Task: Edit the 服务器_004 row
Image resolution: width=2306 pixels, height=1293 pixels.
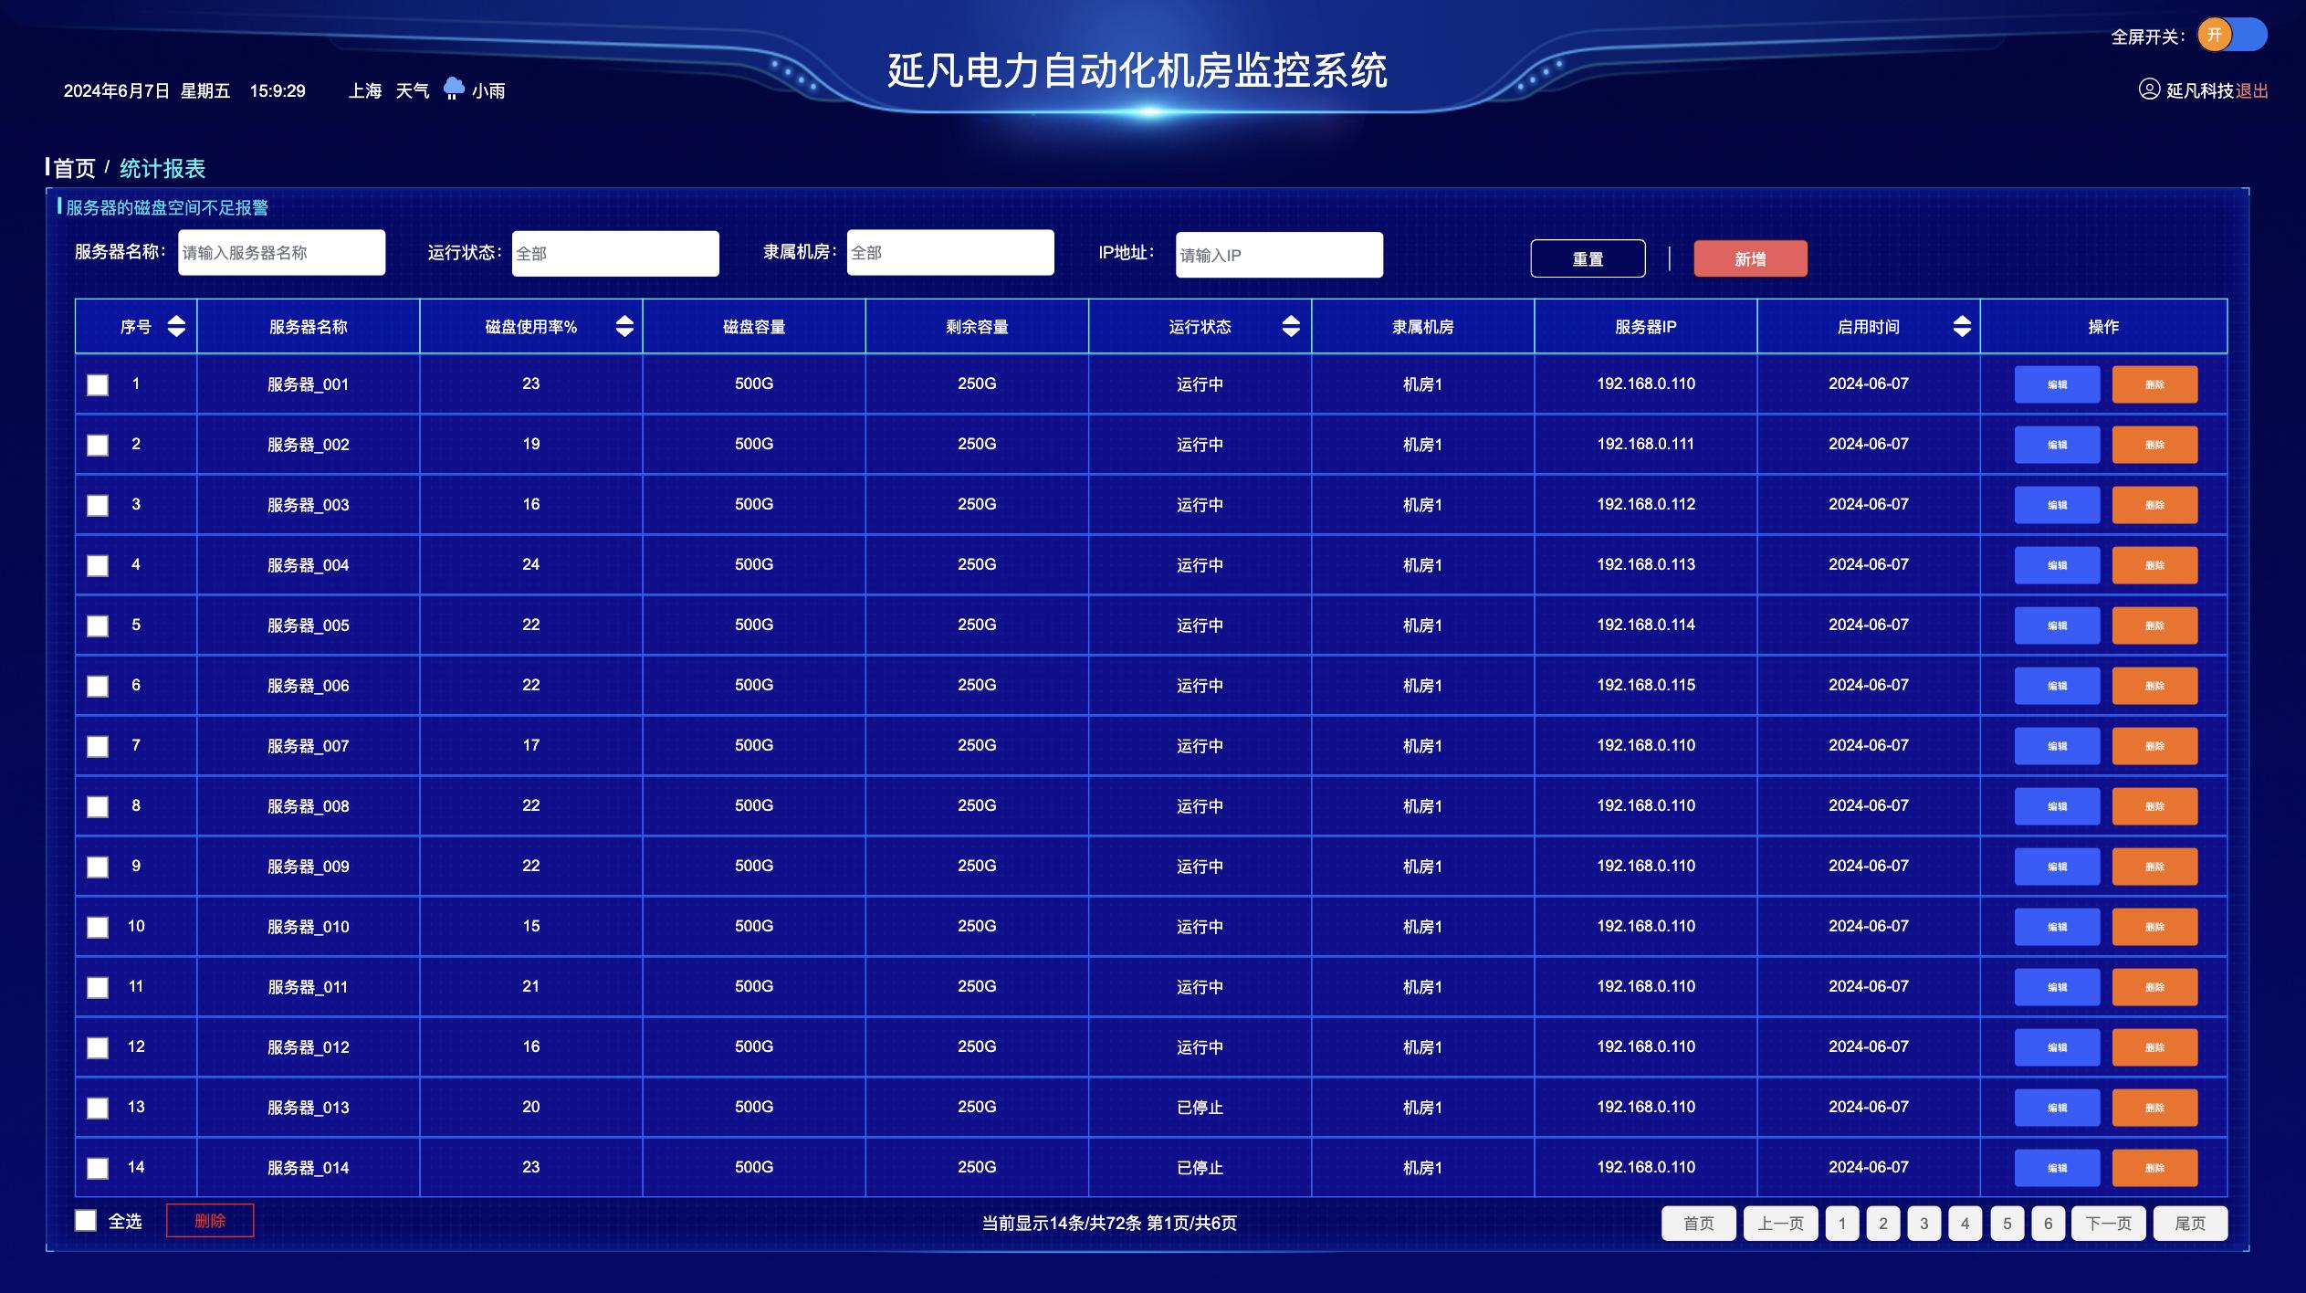Action: click(2057, 565)
